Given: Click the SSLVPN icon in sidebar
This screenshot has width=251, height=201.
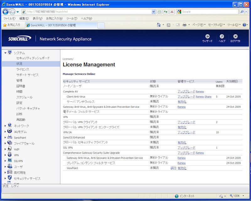Looking at the screenshot, I should (10, 160).
